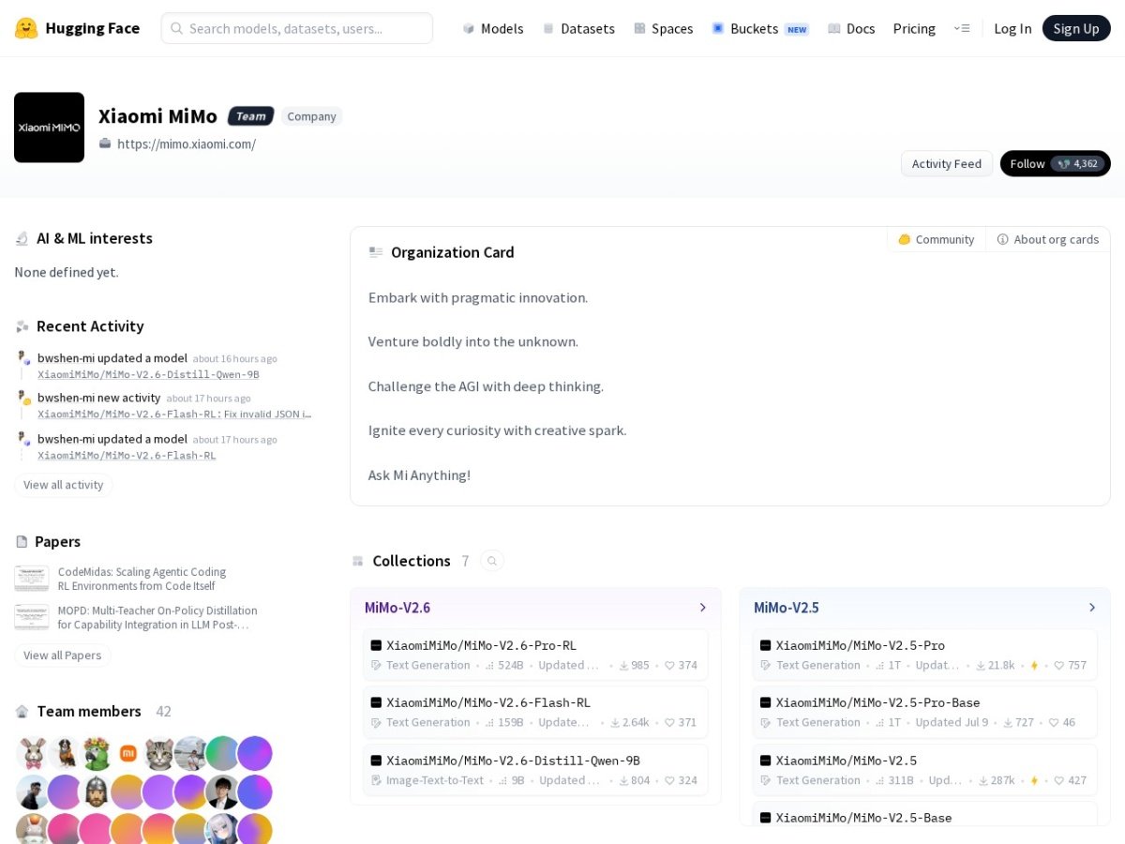Click the MOPD paper thumbnail

[x=32, y=617]
